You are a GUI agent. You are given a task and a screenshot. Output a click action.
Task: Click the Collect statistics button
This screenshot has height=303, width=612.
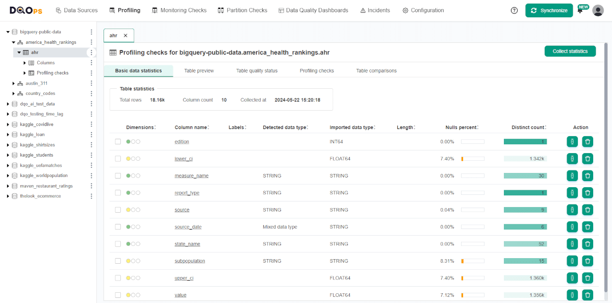(x=570, y=51)
